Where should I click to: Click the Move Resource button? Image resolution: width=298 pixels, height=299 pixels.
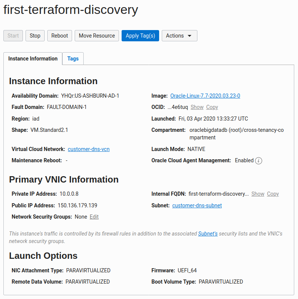point(97,36)
